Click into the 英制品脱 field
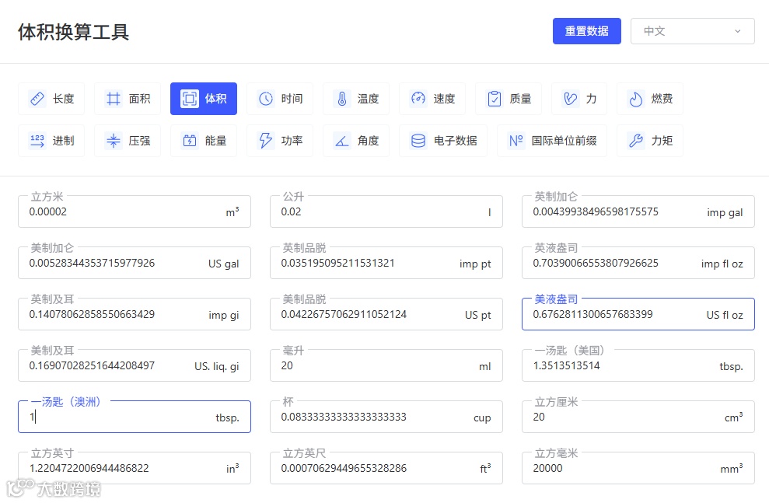The height and width of the screenshot is (503, 769). pyautogui.click(x=386, y=263)
